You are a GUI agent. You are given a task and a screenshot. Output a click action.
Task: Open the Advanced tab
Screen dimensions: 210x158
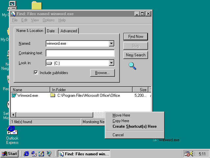[x=69, y=31]
